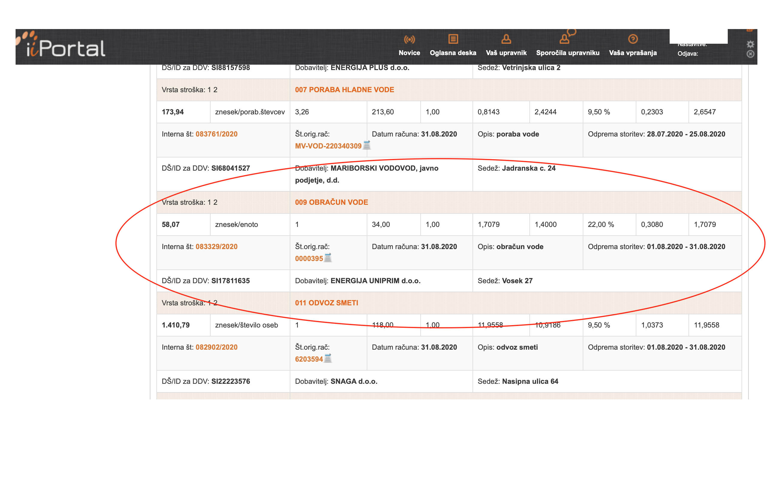Click 007 PORABA HLADNE VODE heading
This screenshot has height=479, width=767.
pyautogui.click(x=345, y=90)
